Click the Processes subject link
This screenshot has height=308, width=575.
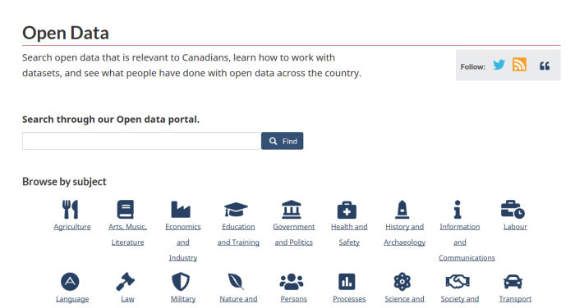pyautogui.click(x=349, y=299)
